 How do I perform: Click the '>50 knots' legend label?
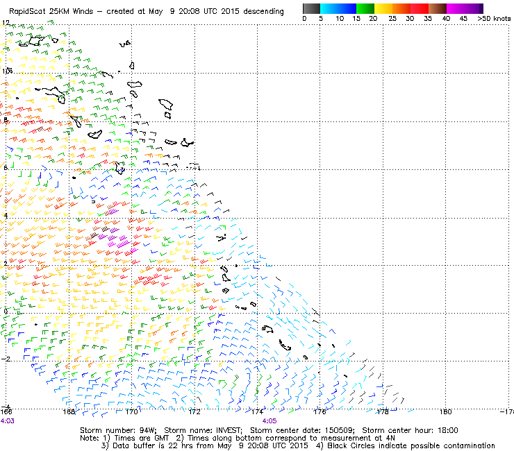click(x=494, y=19)
